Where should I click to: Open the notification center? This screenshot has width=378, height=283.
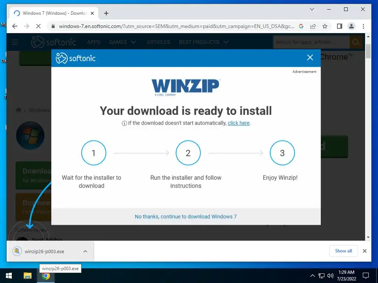coord(366,276)
